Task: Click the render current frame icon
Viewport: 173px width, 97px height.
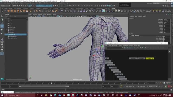Action: [x=102, y=6]
